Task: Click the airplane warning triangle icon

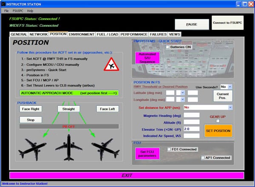Action: point(111,65)
